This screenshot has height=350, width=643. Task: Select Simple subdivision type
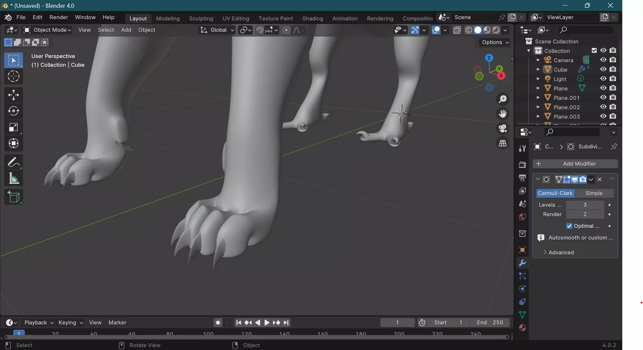(594, 193)
